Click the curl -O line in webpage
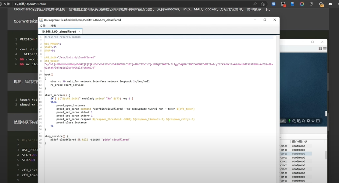The height and width of the screenshot is (183, 339). pyautogui.click(x=29, y=49)
